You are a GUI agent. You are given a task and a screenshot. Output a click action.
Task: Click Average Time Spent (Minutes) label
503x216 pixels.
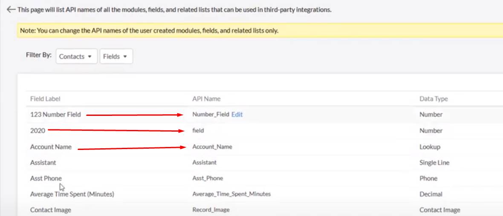click(72, 194)
